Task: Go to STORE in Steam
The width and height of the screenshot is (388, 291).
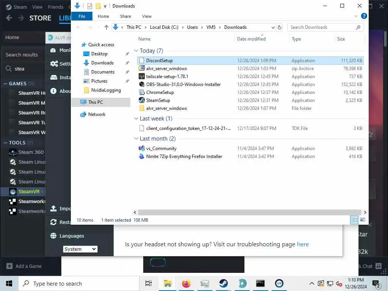Action: point(40,18)
